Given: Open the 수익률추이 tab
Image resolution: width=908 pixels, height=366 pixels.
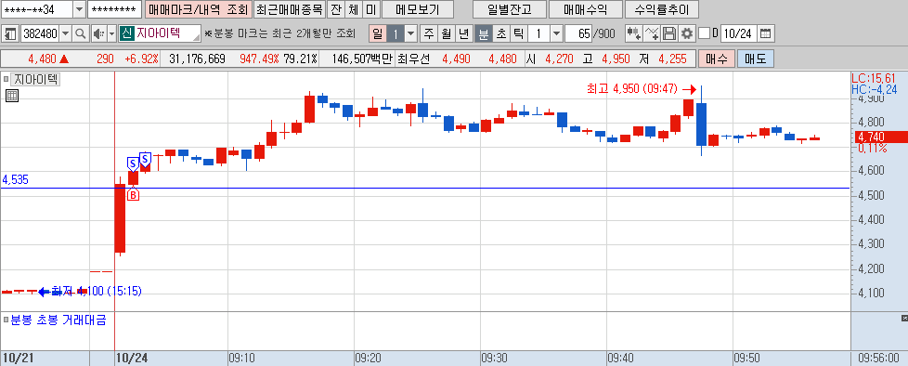Looking at the screenshot, I should point(662,9).
